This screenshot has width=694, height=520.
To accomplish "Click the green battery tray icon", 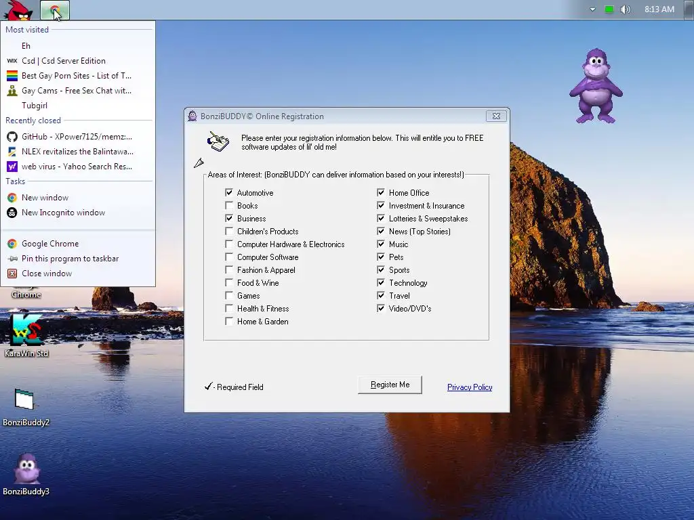I will (609, 9).
